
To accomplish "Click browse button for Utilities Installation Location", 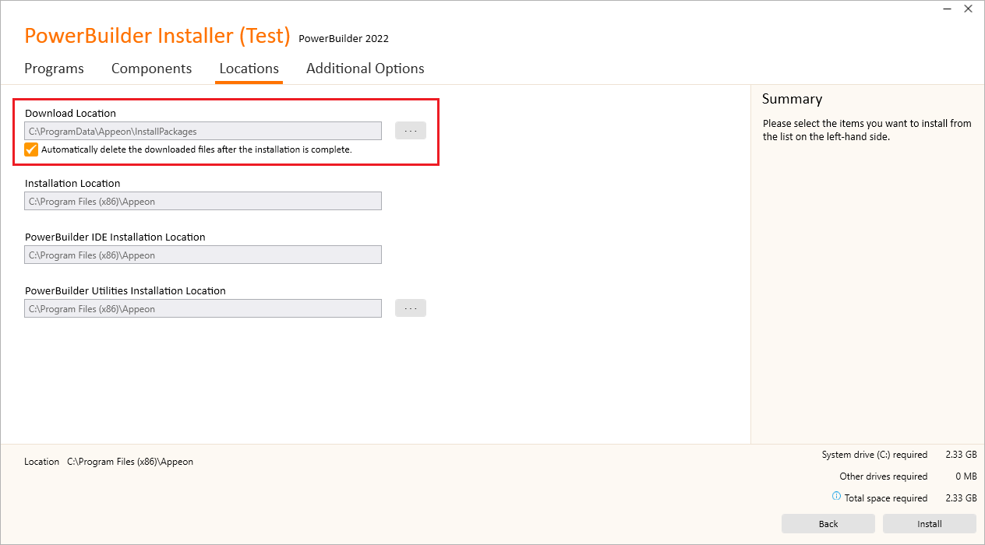I will [411, 308].
